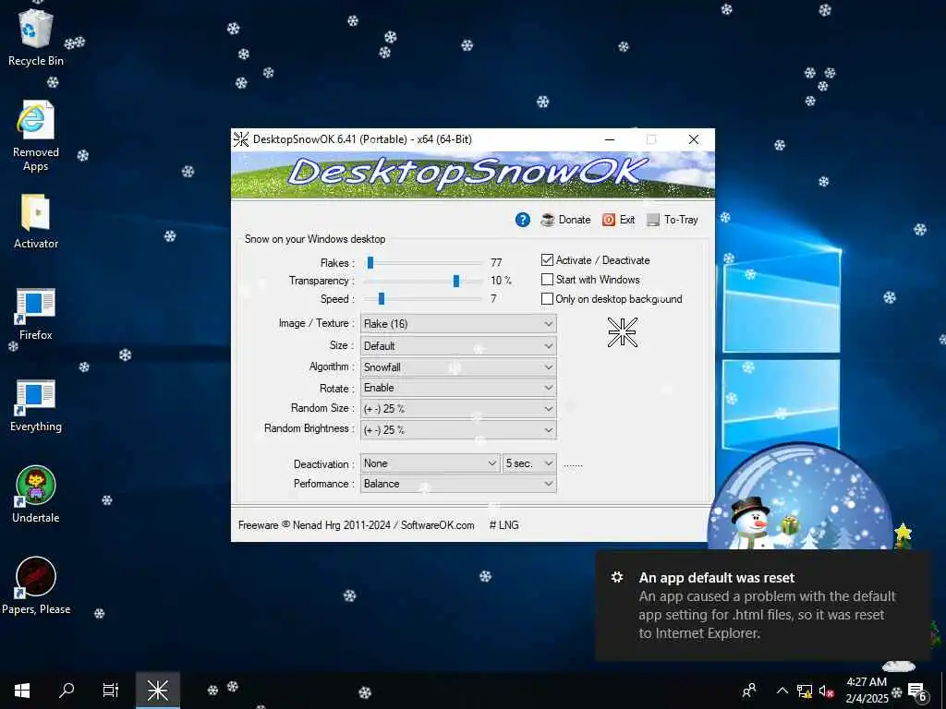This screenshot has height=709, width=946.
Task: Click the taskbar clock showing 4:27 AM
Action: tap(867, 691)
